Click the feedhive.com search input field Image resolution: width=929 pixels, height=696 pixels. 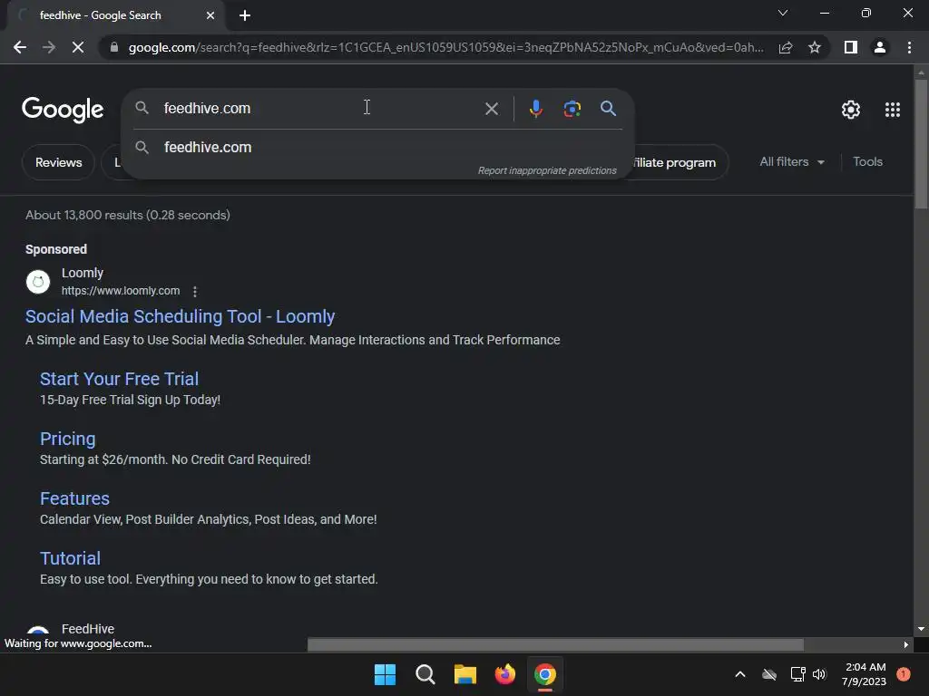point(320,109)
